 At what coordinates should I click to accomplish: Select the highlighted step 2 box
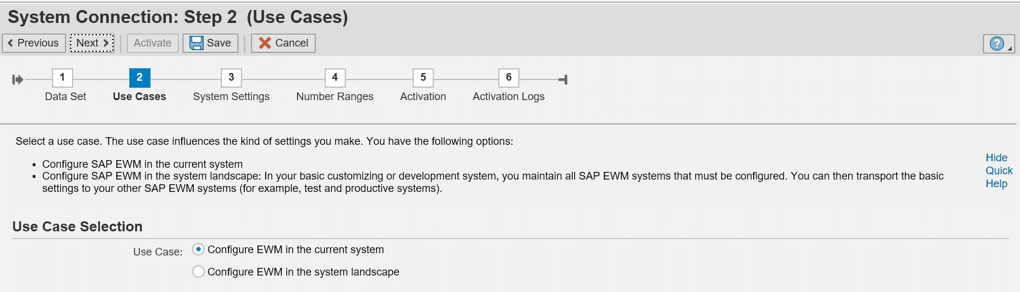(139, 78)
